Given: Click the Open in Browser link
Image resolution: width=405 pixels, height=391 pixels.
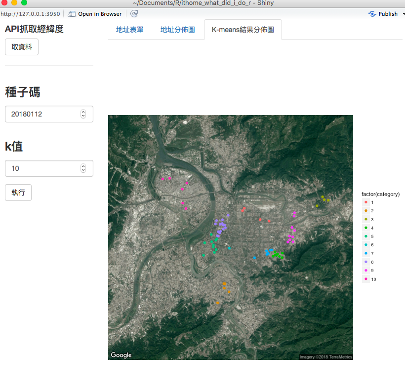Looking at the screenshot, I should (x=100, y=14).
